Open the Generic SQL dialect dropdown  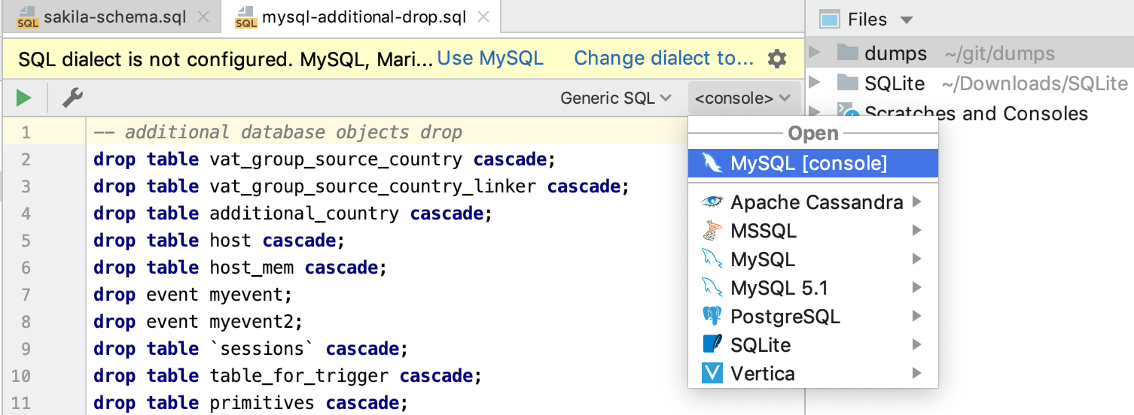(x=616, y=98)
